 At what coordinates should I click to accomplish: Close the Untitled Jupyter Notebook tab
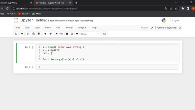coord(70,3)
